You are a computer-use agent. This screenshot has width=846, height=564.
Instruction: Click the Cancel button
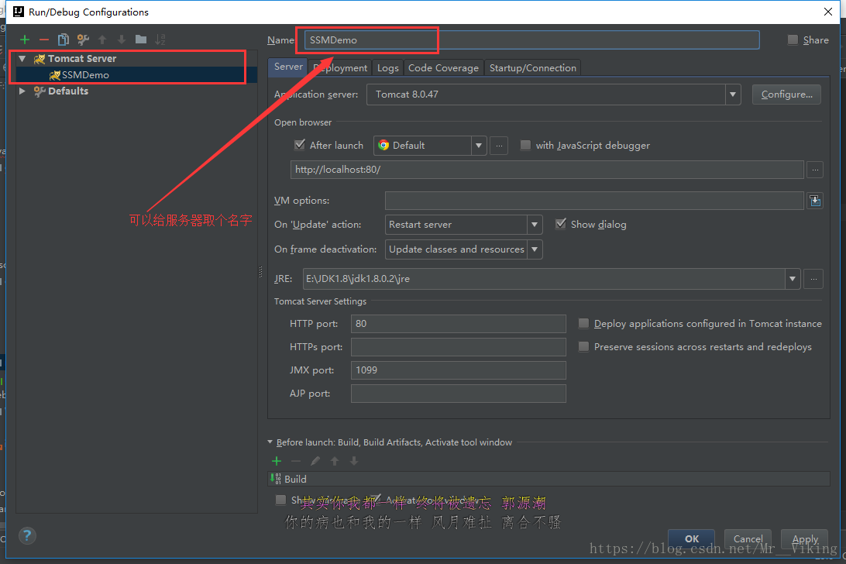[748, 538]
